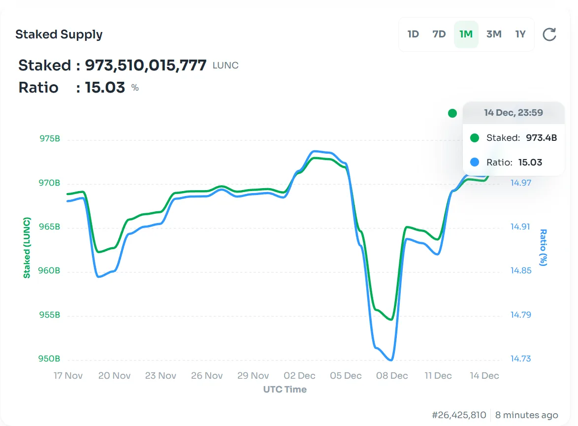
Task: Click the "Staked (LUNC)" vertical axis title
Action: [x=27, y=248]
